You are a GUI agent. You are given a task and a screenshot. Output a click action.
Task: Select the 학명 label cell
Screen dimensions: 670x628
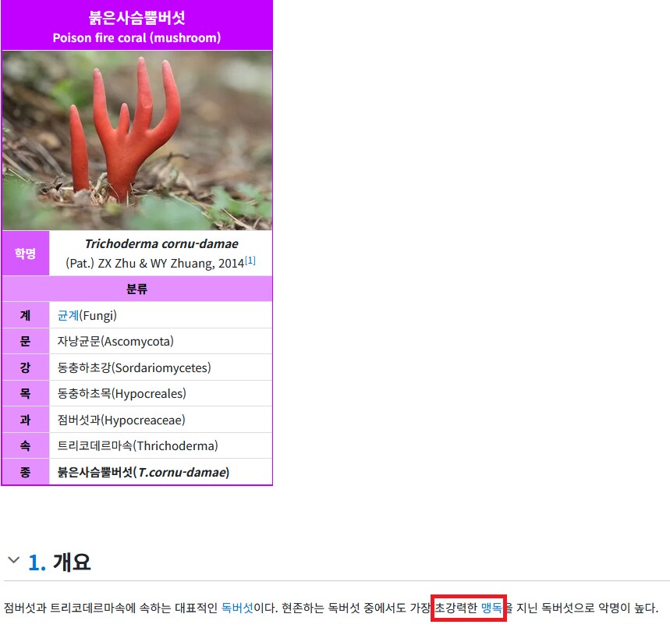[x=25, y=254]
